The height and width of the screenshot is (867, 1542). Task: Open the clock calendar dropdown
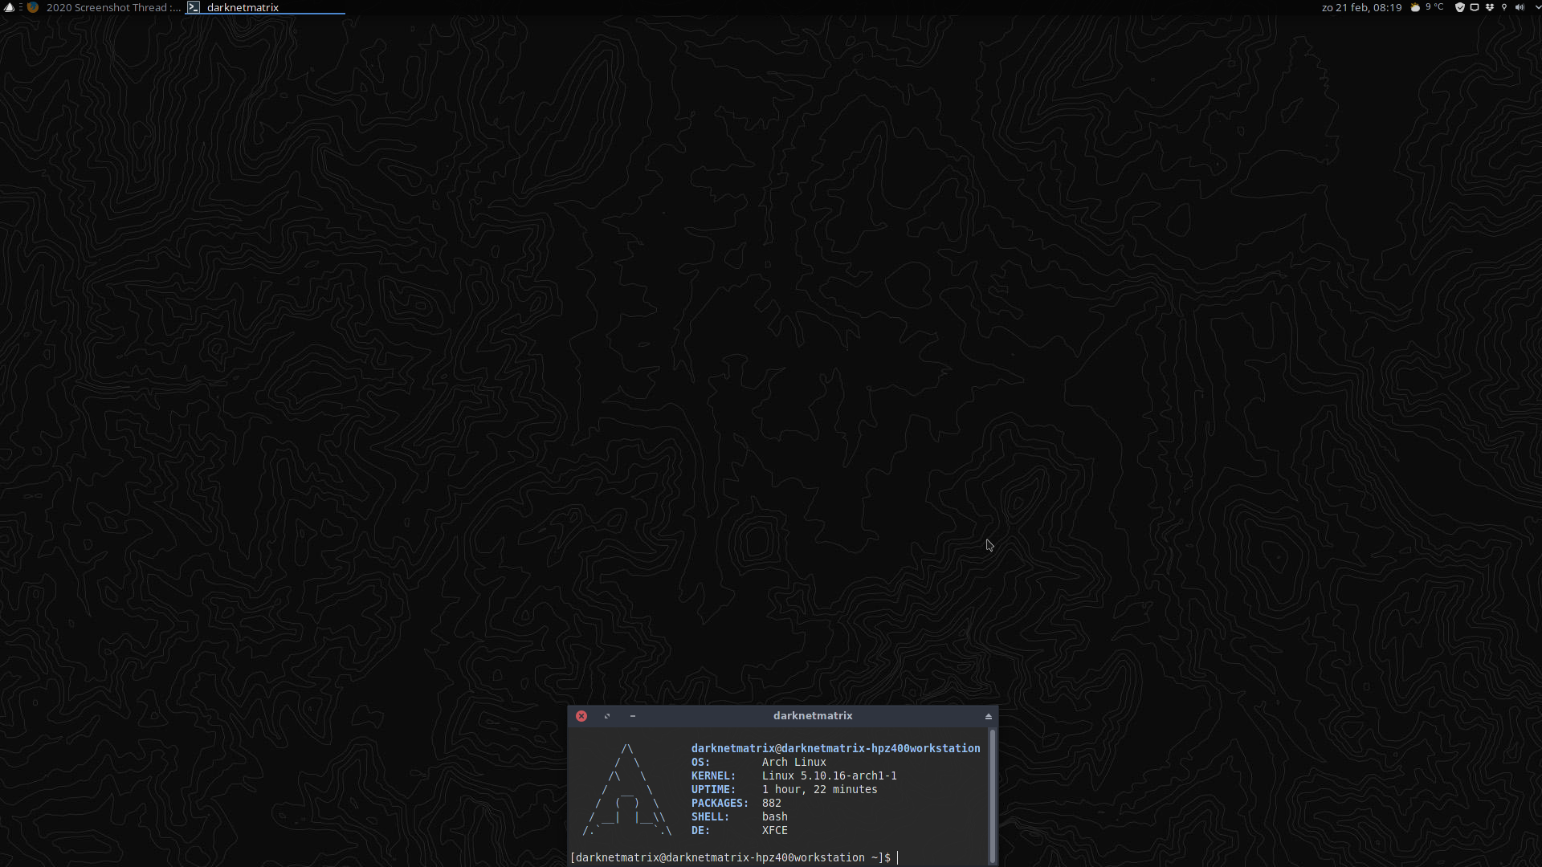[x=1363, y=7]
